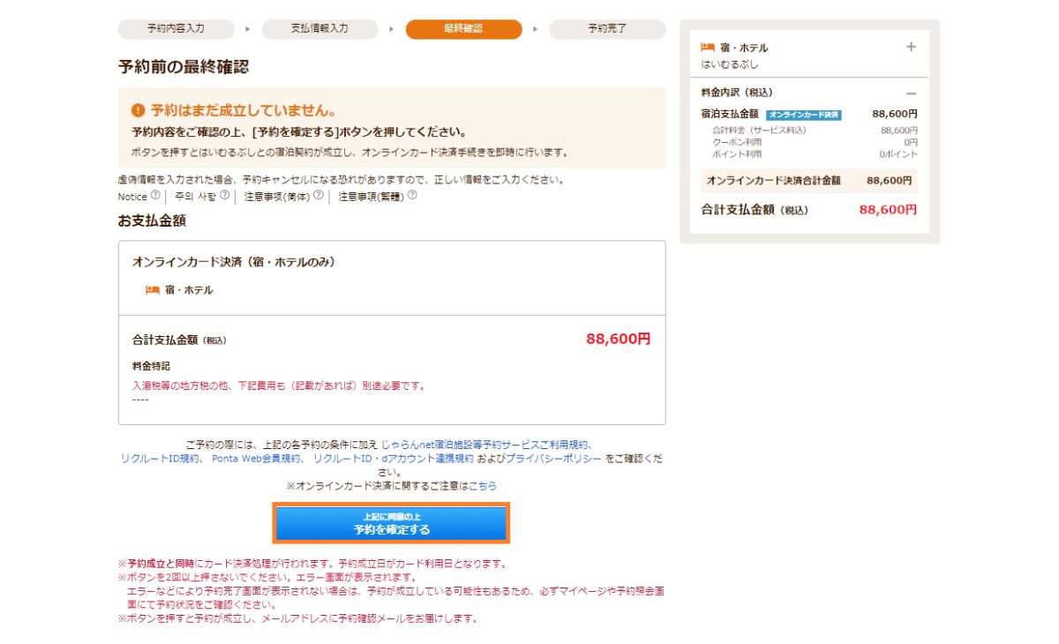Click the sidebar 合計支払金額 total
This screenshot has width=1059, height=644.
809,210
